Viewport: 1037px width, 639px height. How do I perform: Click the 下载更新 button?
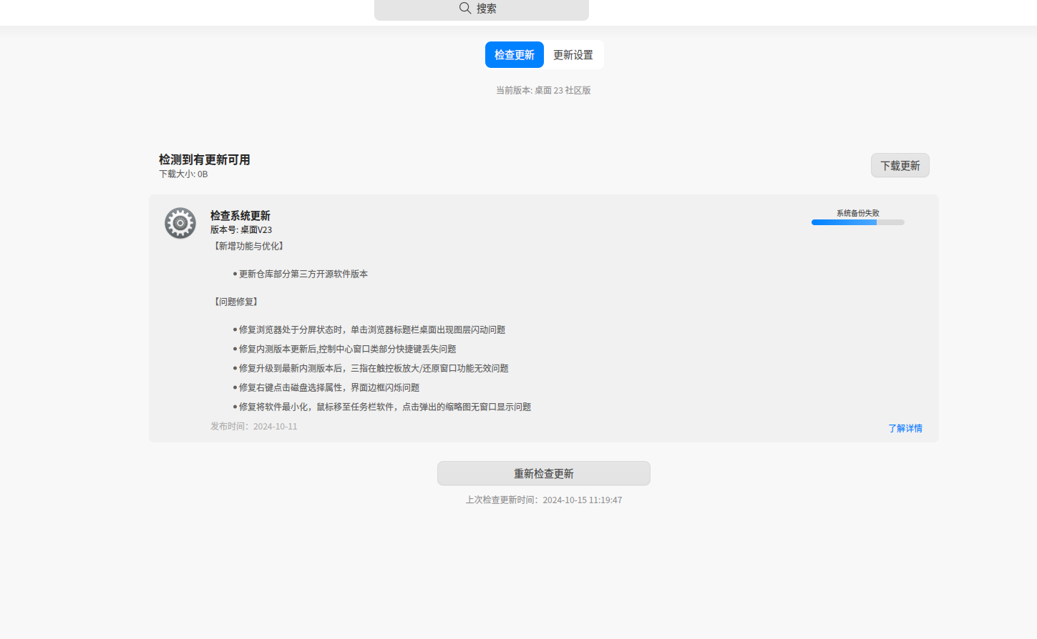click(x=900, y=166)
